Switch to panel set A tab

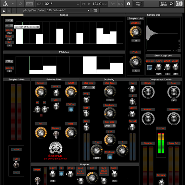pos(4,11)
